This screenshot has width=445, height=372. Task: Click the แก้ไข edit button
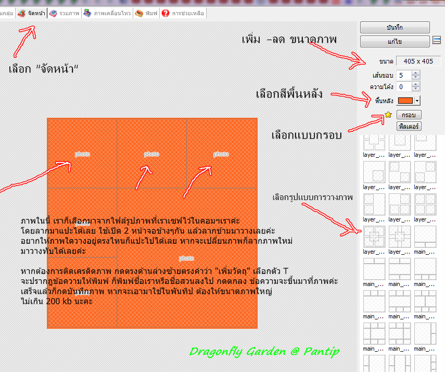[395, 42]
